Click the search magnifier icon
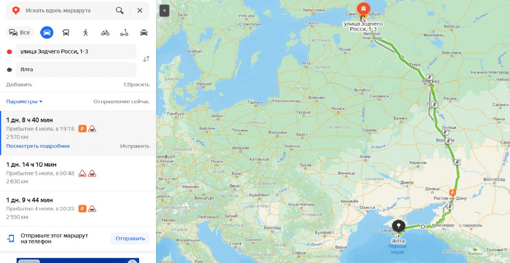This screenshot has width=510, height=263. [x=120, y=10]
